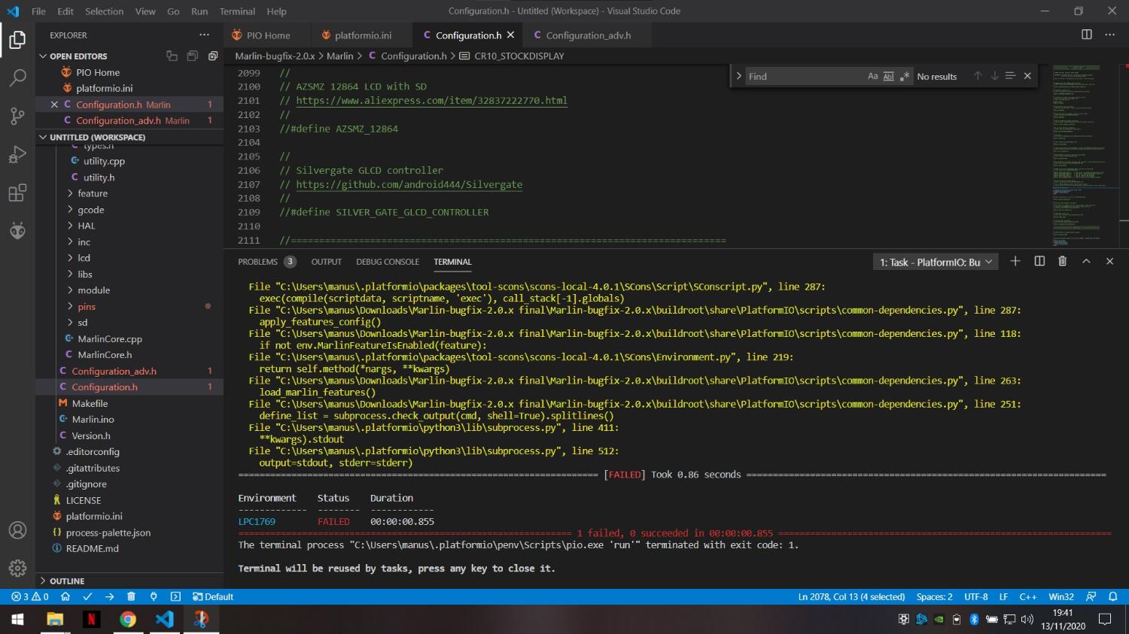Go to previous match in Find widget
The height and width of the screenshot is (634, 1129).
coord(978,76)
